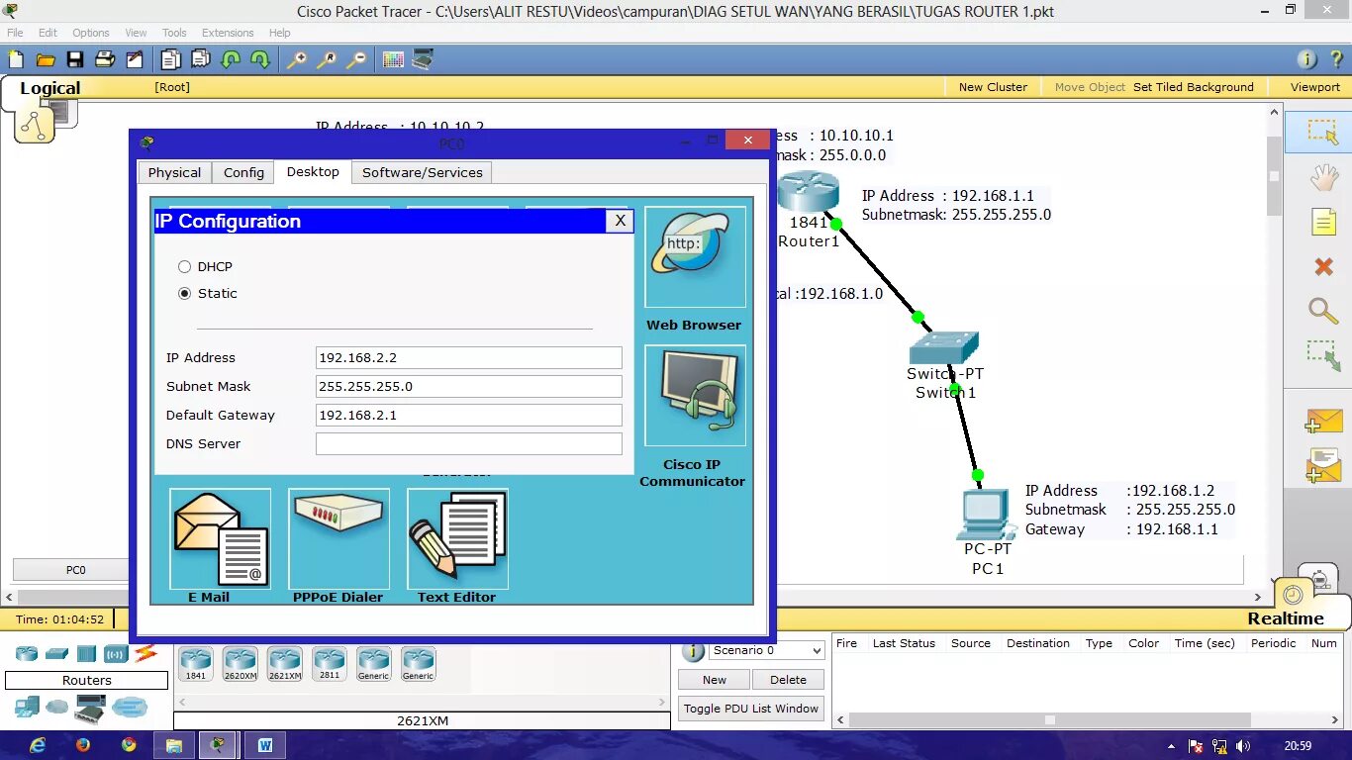This screenshot has width=1352, height=760.
Task: Click the Copy toolbar icon
Action: [172, 59]
